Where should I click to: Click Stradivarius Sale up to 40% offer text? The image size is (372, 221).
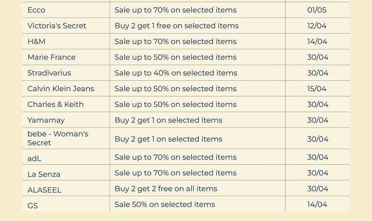point(176,73)
